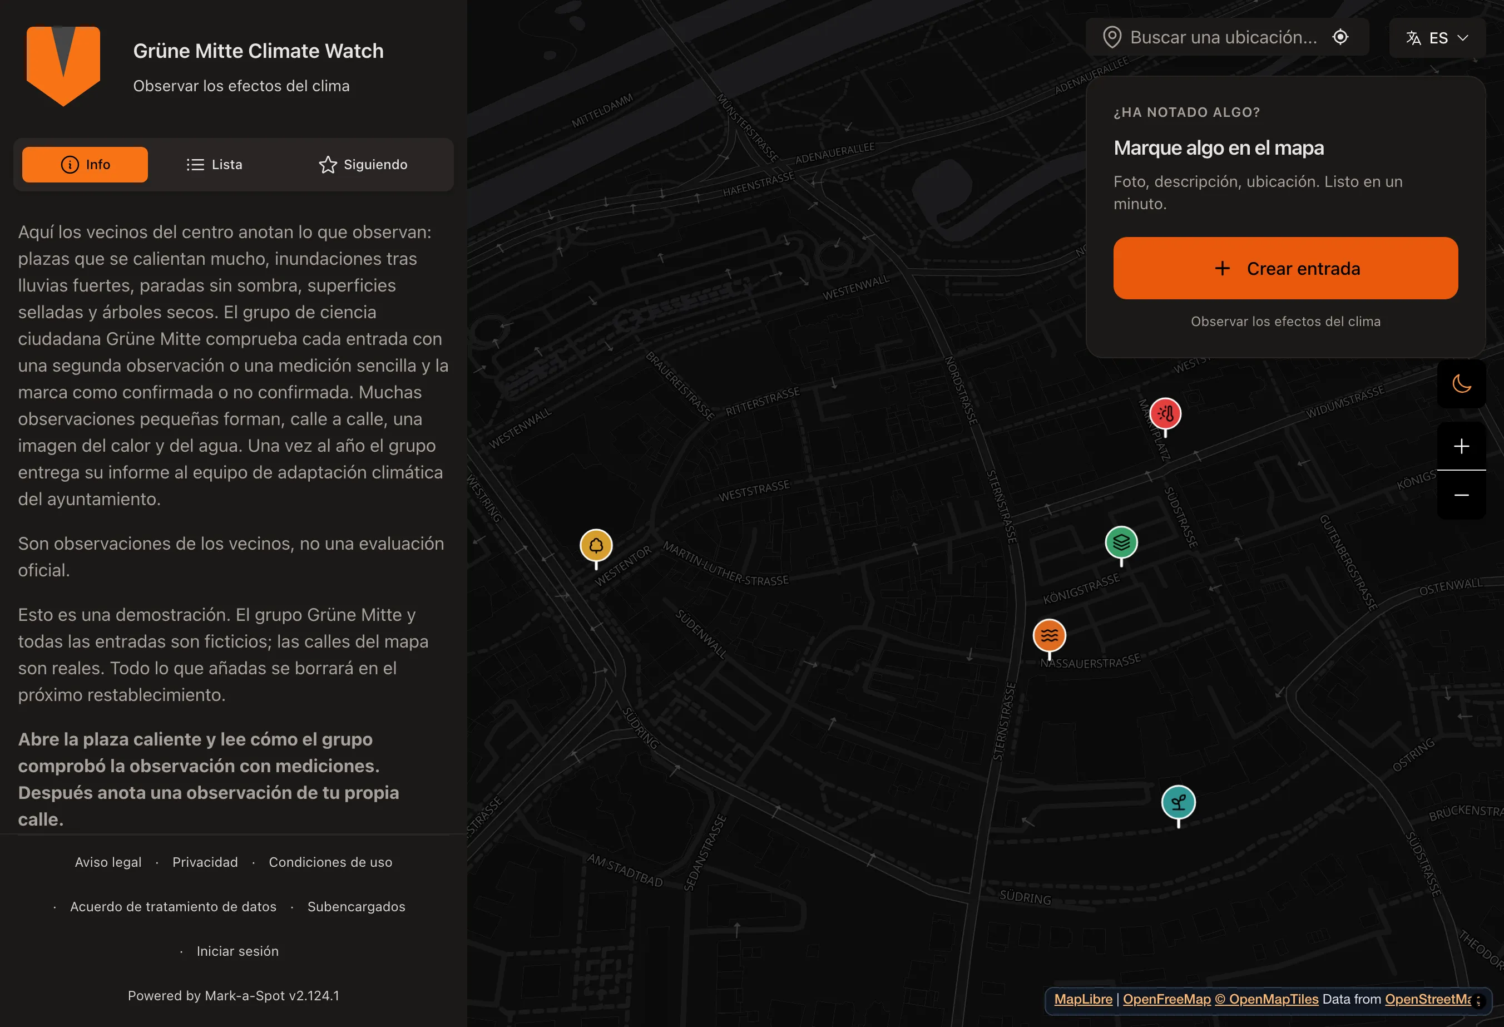Image resolution: width=1504 pixels, height=1027 pixels.
Task: Open the OpenFreeMap attribution link
Action: click(x=1166, y=999)
